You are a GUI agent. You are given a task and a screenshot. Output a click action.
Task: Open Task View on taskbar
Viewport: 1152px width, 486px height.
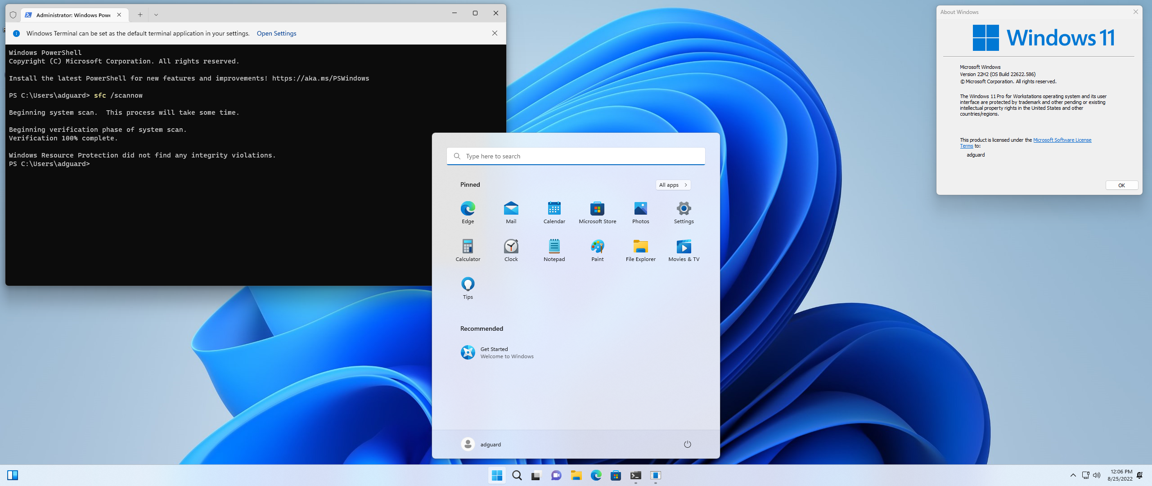pyautogui.click(x=536, y=475)
